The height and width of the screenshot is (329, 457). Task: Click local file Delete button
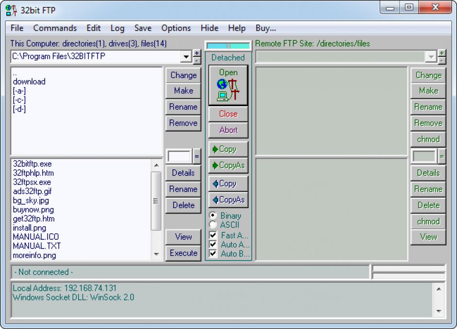tap(183, 205)
